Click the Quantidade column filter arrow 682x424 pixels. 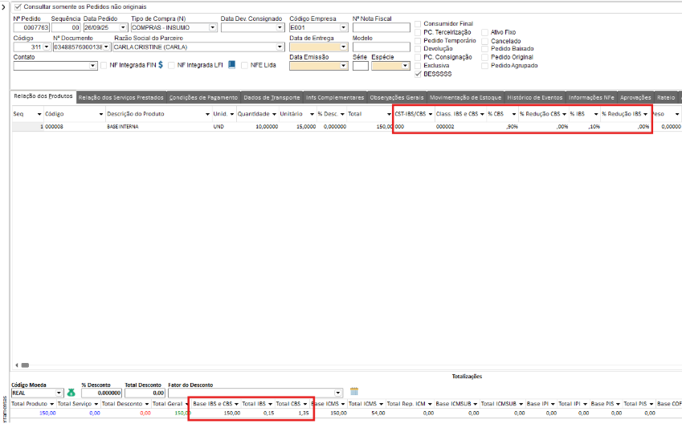coord(274,114)
